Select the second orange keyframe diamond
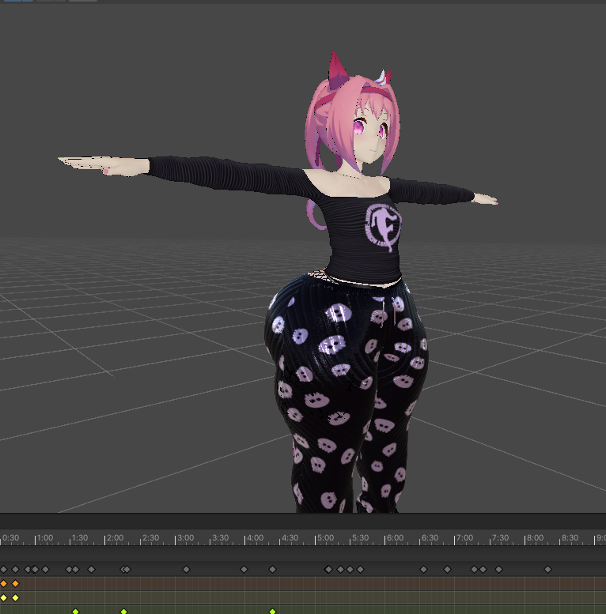The image size is (606, 614). click(x=15, y=583)
